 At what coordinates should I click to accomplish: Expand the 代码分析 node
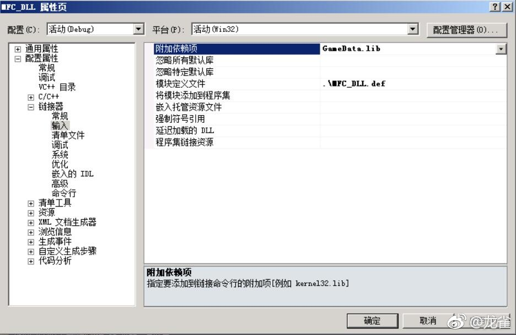tap(31, 262)
